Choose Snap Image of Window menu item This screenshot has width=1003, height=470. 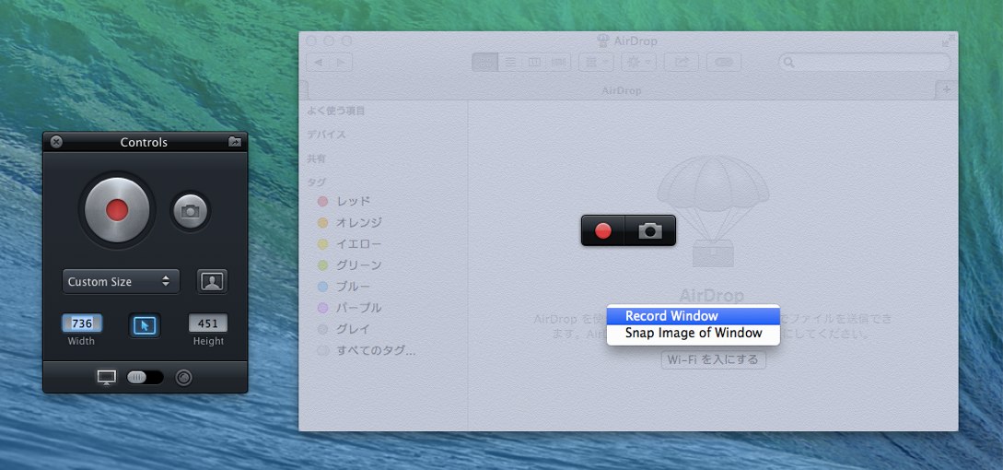[694, 333]
